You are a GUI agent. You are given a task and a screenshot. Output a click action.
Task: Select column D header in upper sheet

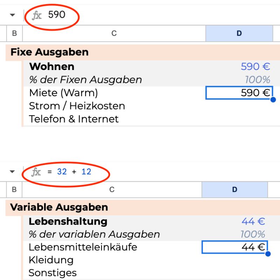tap(239, 34)
